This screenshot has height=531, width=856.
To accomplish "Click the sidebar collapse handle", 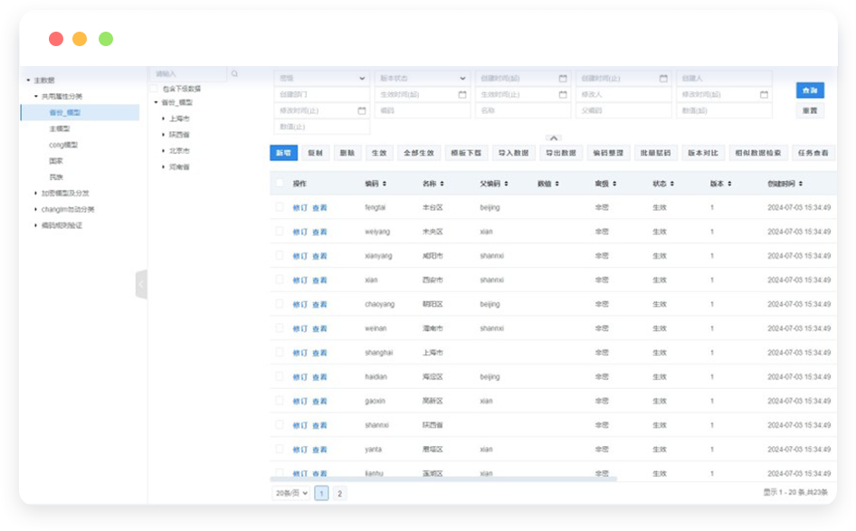I will coord(141,284).
